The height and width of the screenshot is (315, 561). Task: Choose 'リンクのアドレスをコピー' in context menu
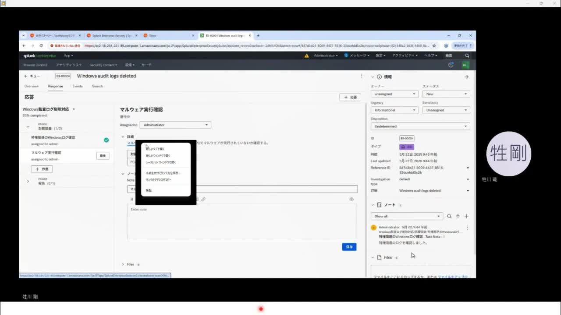click(x=159, y=180)
